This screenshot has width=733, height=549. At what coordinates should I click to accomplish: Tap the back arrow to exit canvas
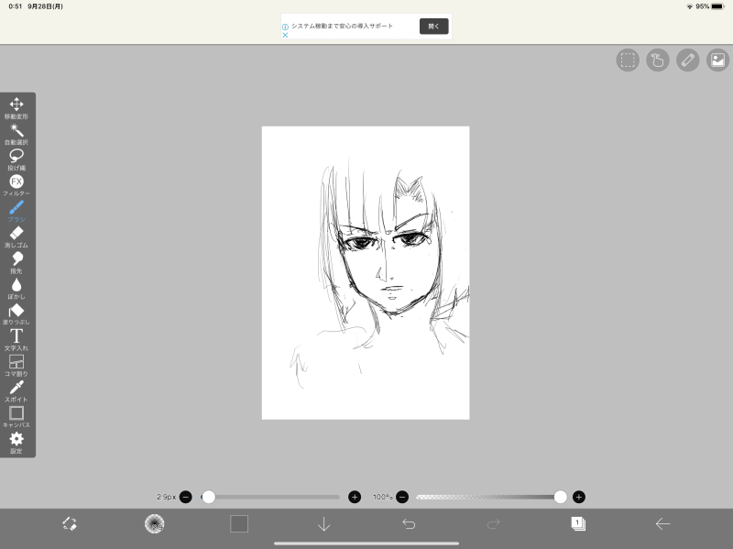(x=662, y=523)
